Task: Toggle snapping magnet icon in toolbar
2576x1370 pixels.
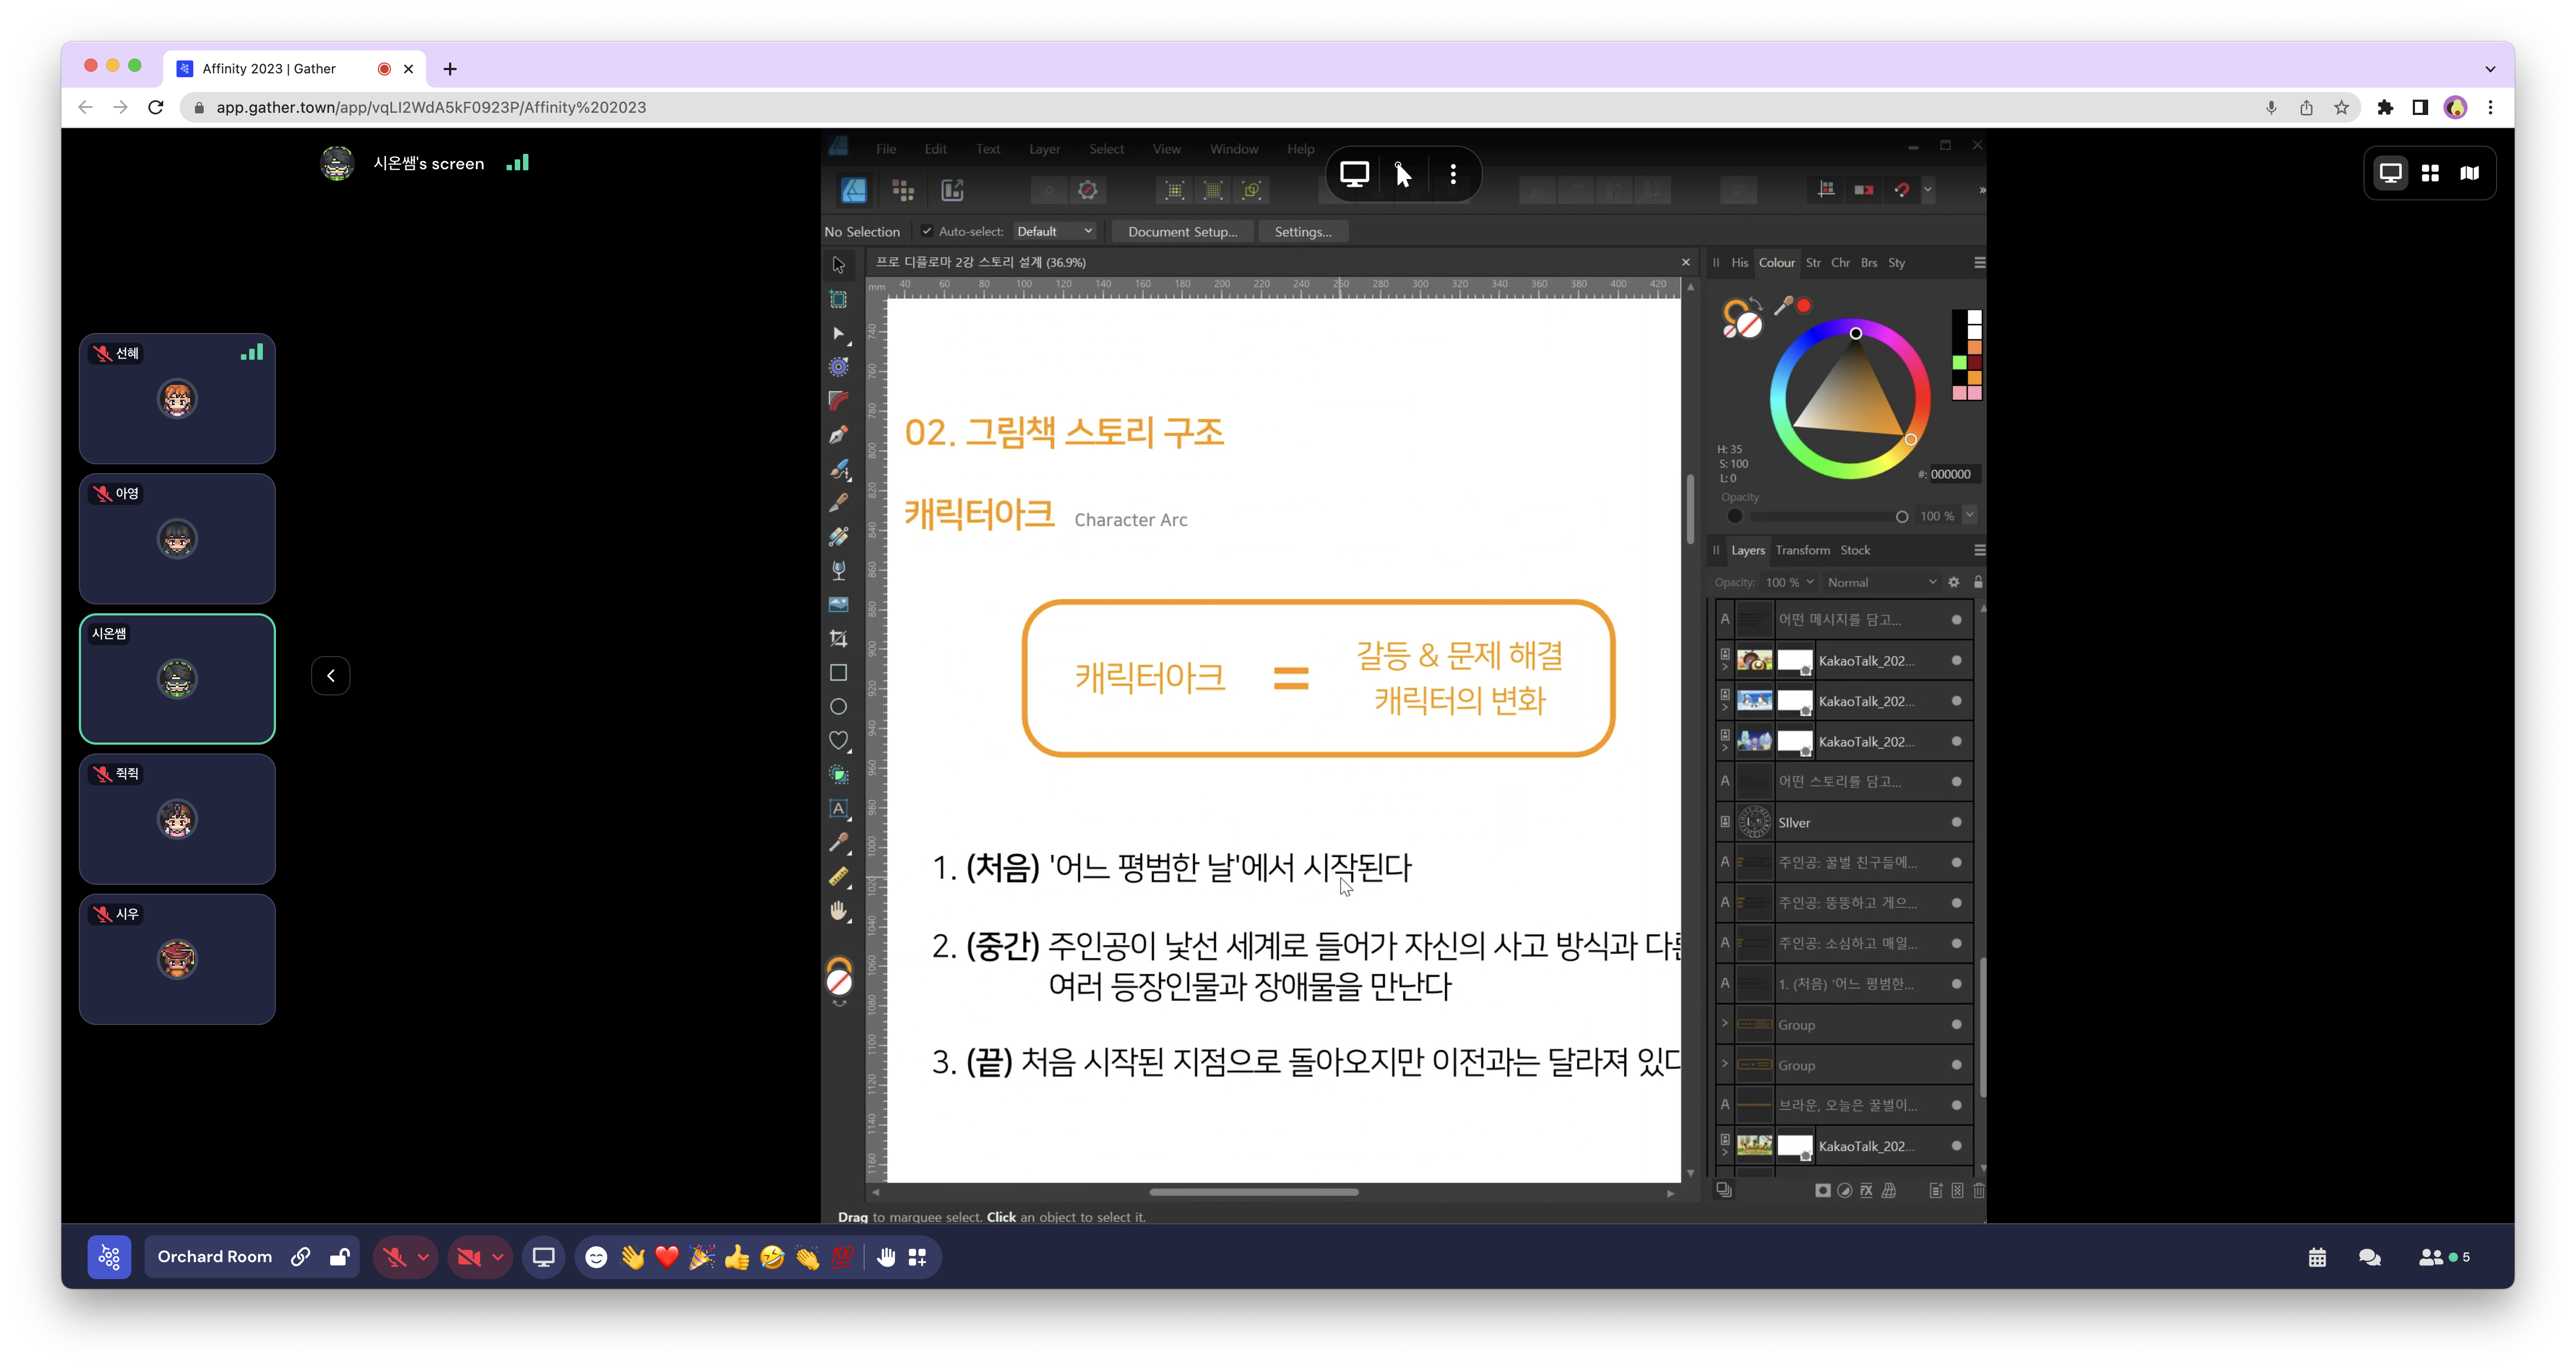Action: tap(1901, 190)
